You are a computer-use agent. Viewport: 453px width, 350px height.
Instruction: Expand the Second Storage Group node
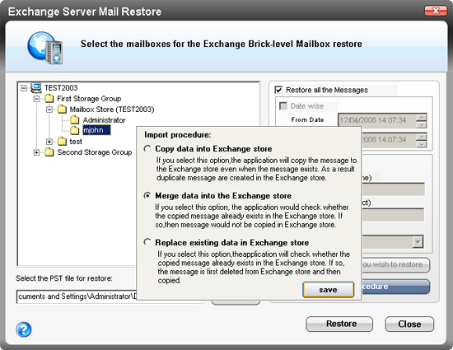point(37,152)
